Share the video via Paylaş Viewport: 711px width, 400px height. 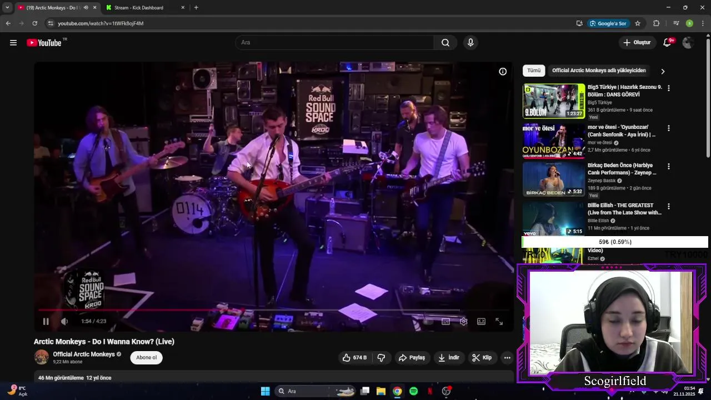click(412, 358)
